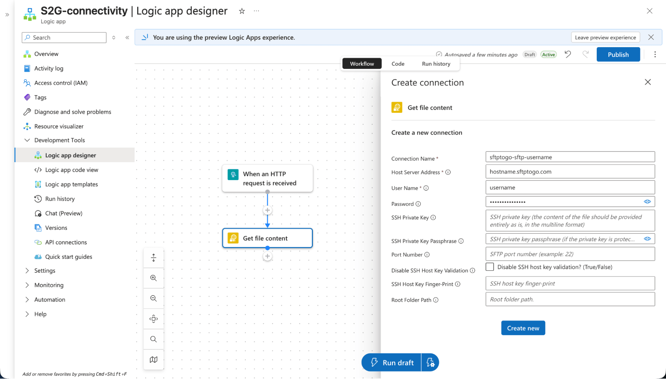Publish the workflow
The width and height of the screenshot is (666, 379).
[x=618, y=54]
